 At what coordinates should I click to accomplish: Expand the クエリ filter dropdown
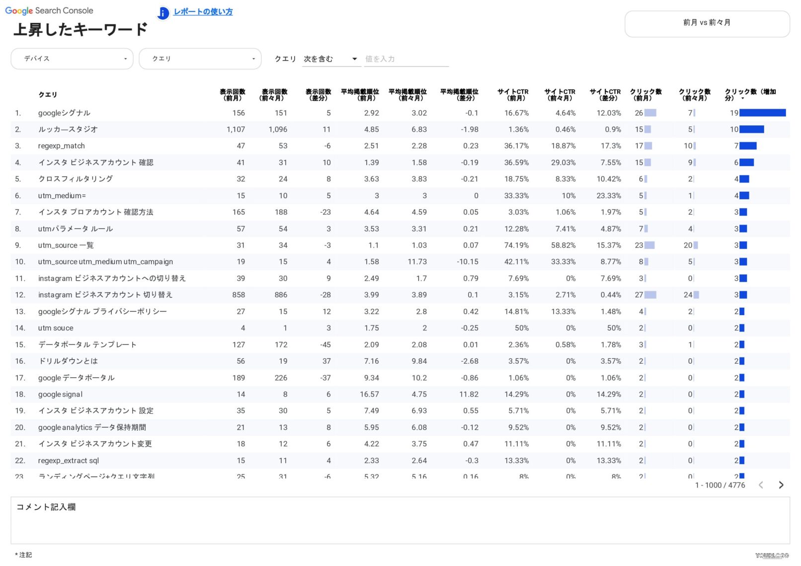[x=200, y=59]
